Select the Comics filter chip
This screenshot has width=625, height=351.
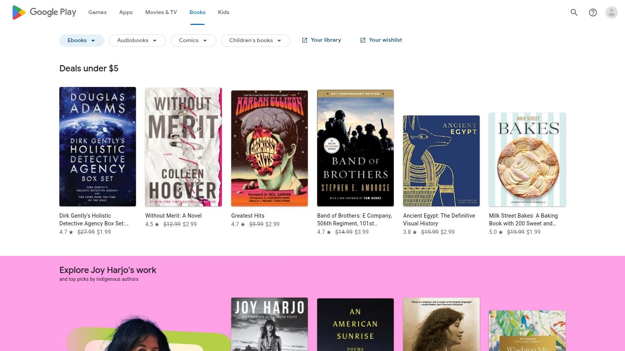pos(193,40)
